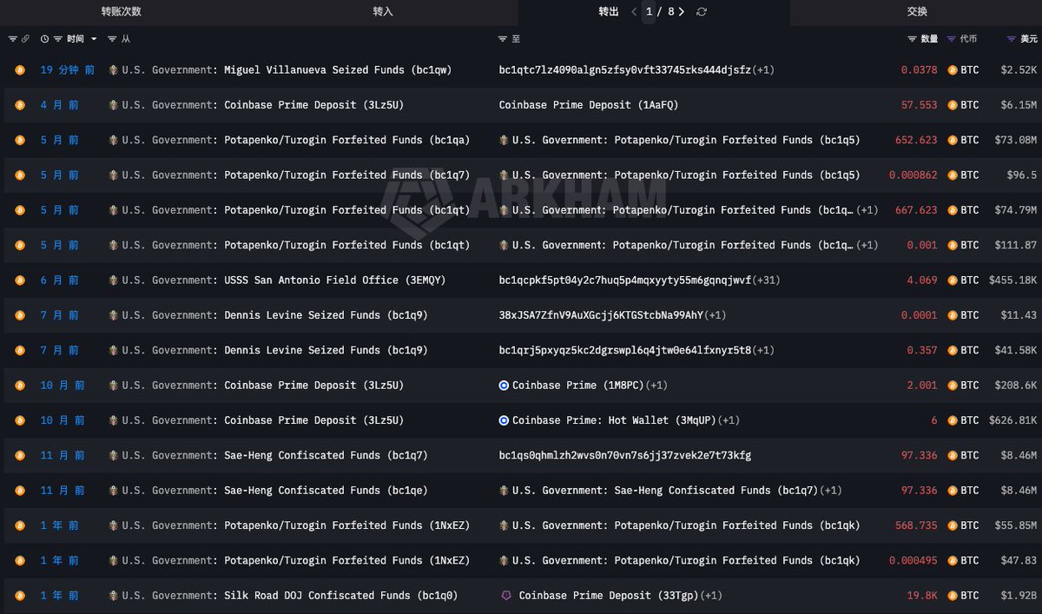Click the chain link icon in header
Image resolution: width=1042 pixels, height=614 pixels.
[25, 39]
